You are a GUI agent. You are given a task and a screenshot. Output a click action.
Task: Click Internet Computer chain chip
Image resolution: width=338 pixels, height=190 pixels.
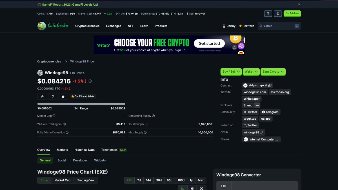point(261,139)
